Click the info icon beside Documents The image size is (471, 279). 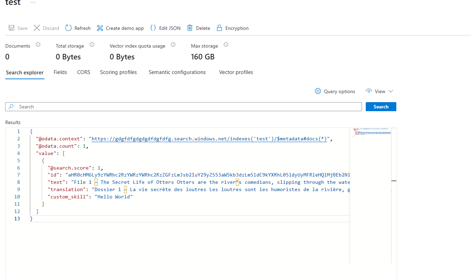[x=38, y=45]
